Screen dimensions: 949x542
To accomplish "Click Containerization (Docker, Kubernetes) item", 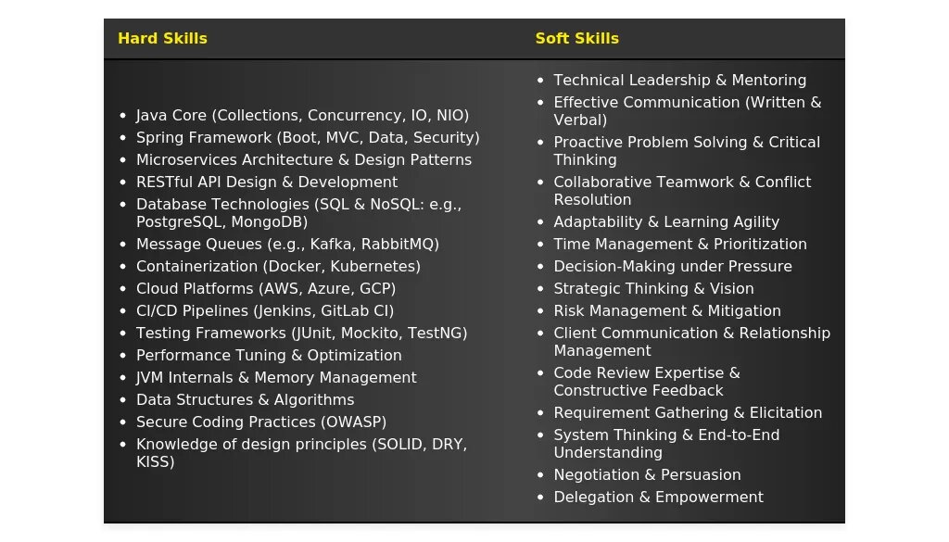I will [x=278, y=267].
